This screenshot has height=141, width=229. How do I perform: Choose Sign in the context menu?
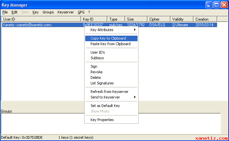[111, 66]
